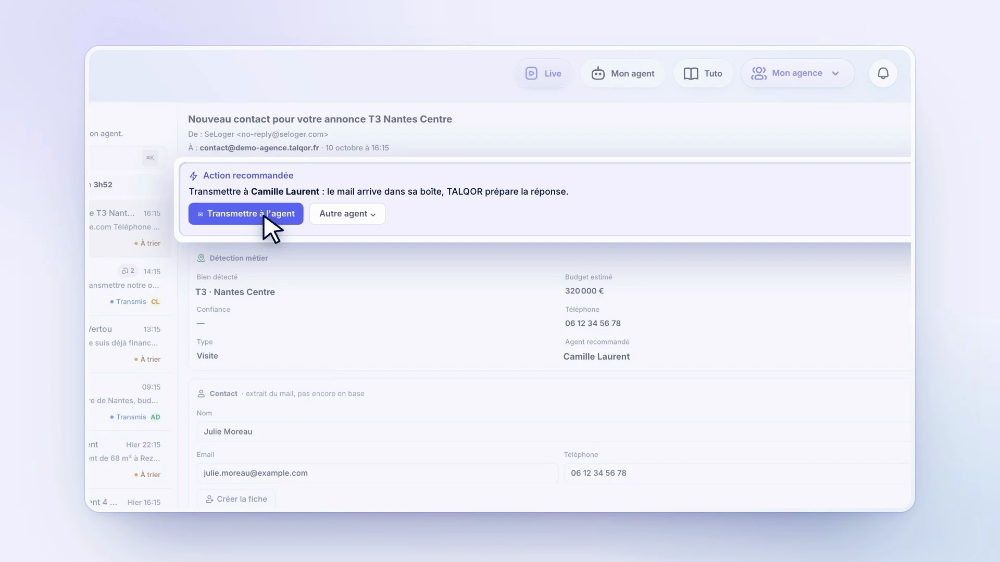Image resolution: width=1000 pixels, height=562 pixels.
Task: Click Transmettre à l'agent button
Action: 246,214
